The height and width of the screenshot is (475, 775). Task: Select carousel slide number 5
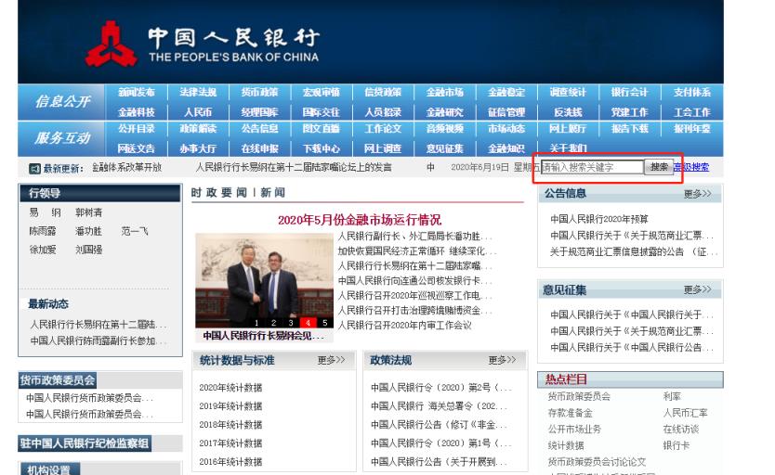(x=324, y=323)
